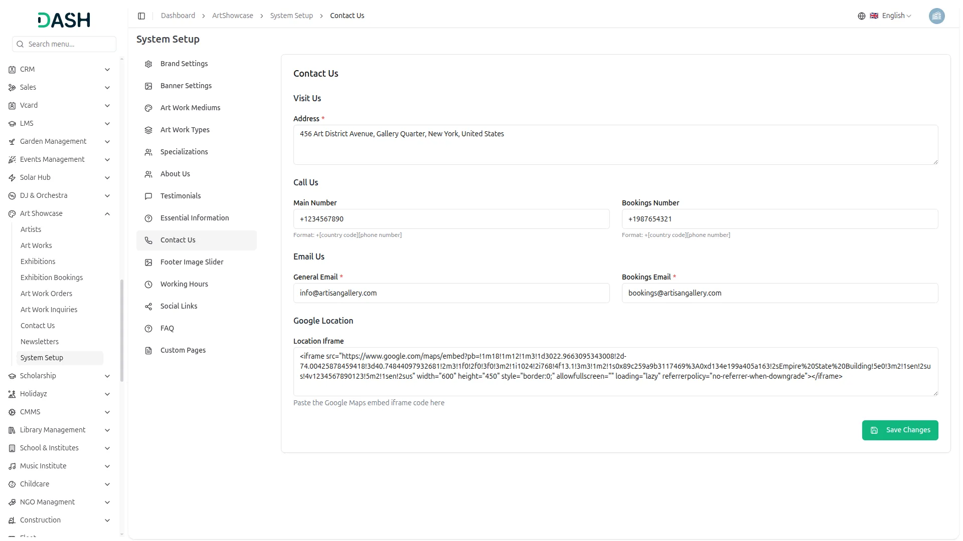Click the globe language icon
This screenshot has height=541, width=963.
[x=862, y=16]
